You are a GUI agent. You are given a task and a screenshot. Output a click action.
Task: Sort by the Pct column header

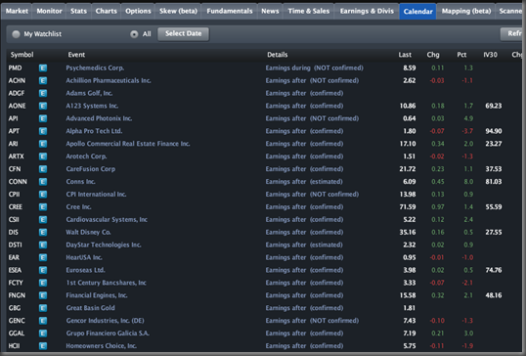[x=461, y=55]
